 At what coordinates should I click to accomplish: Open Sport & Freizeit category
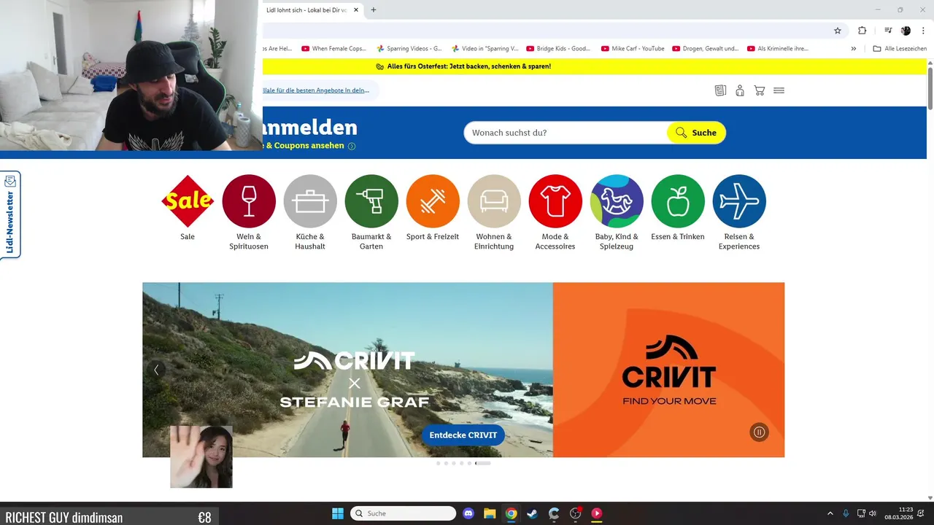point(433,201)
